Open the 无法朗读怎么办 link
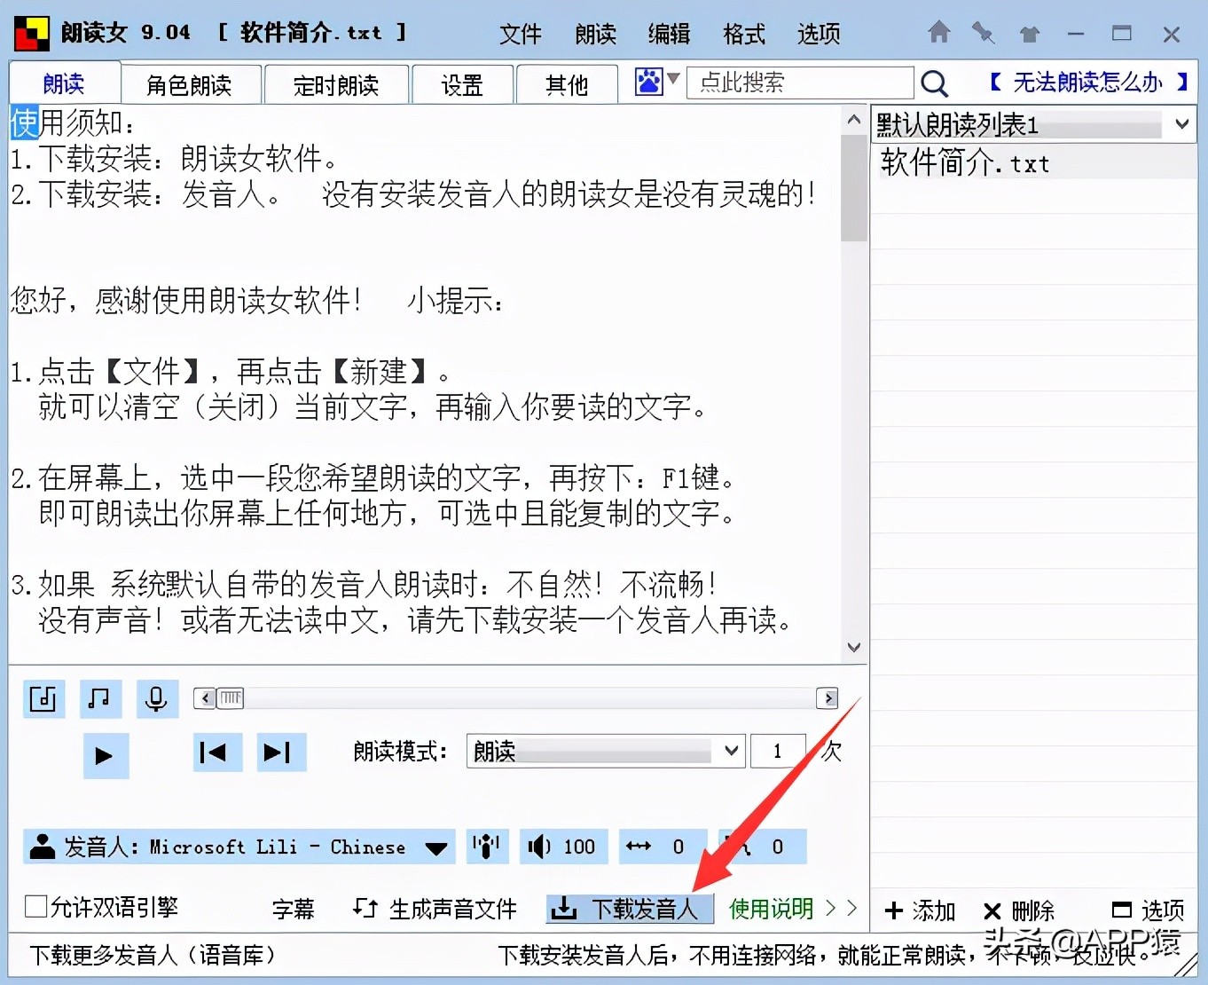This screenshot has height=985, width=1208. click(x=1087, y=83)
